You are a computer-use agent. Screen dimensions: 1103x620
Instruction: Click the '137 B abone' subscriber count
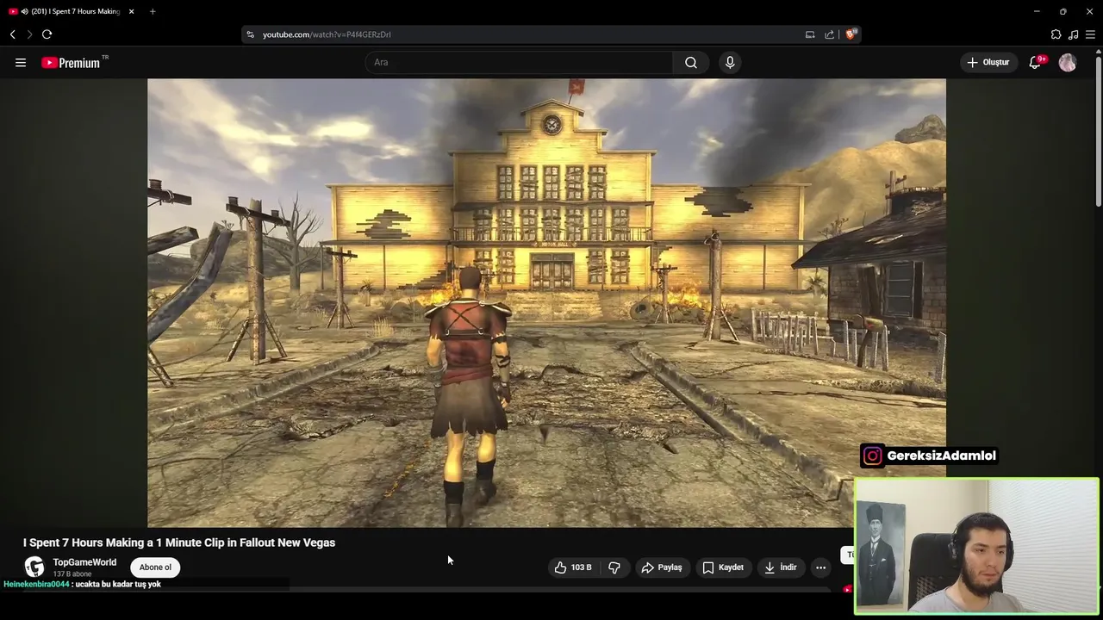coord(72,574)
